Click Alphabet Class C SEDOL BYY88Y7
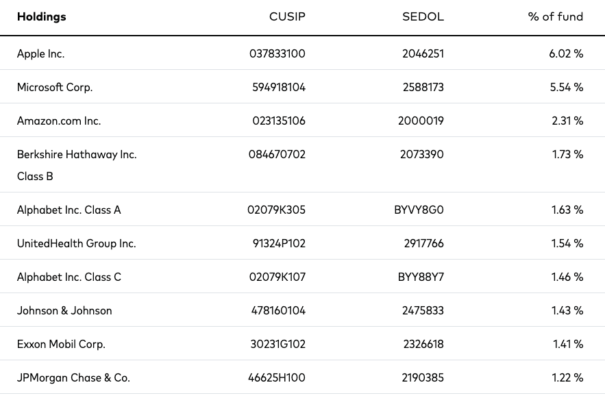Viewport: 605px width, 398px height. 421,277
